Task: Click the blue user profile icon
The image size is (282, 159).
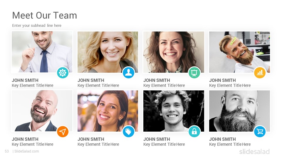Action: (128, 73)
